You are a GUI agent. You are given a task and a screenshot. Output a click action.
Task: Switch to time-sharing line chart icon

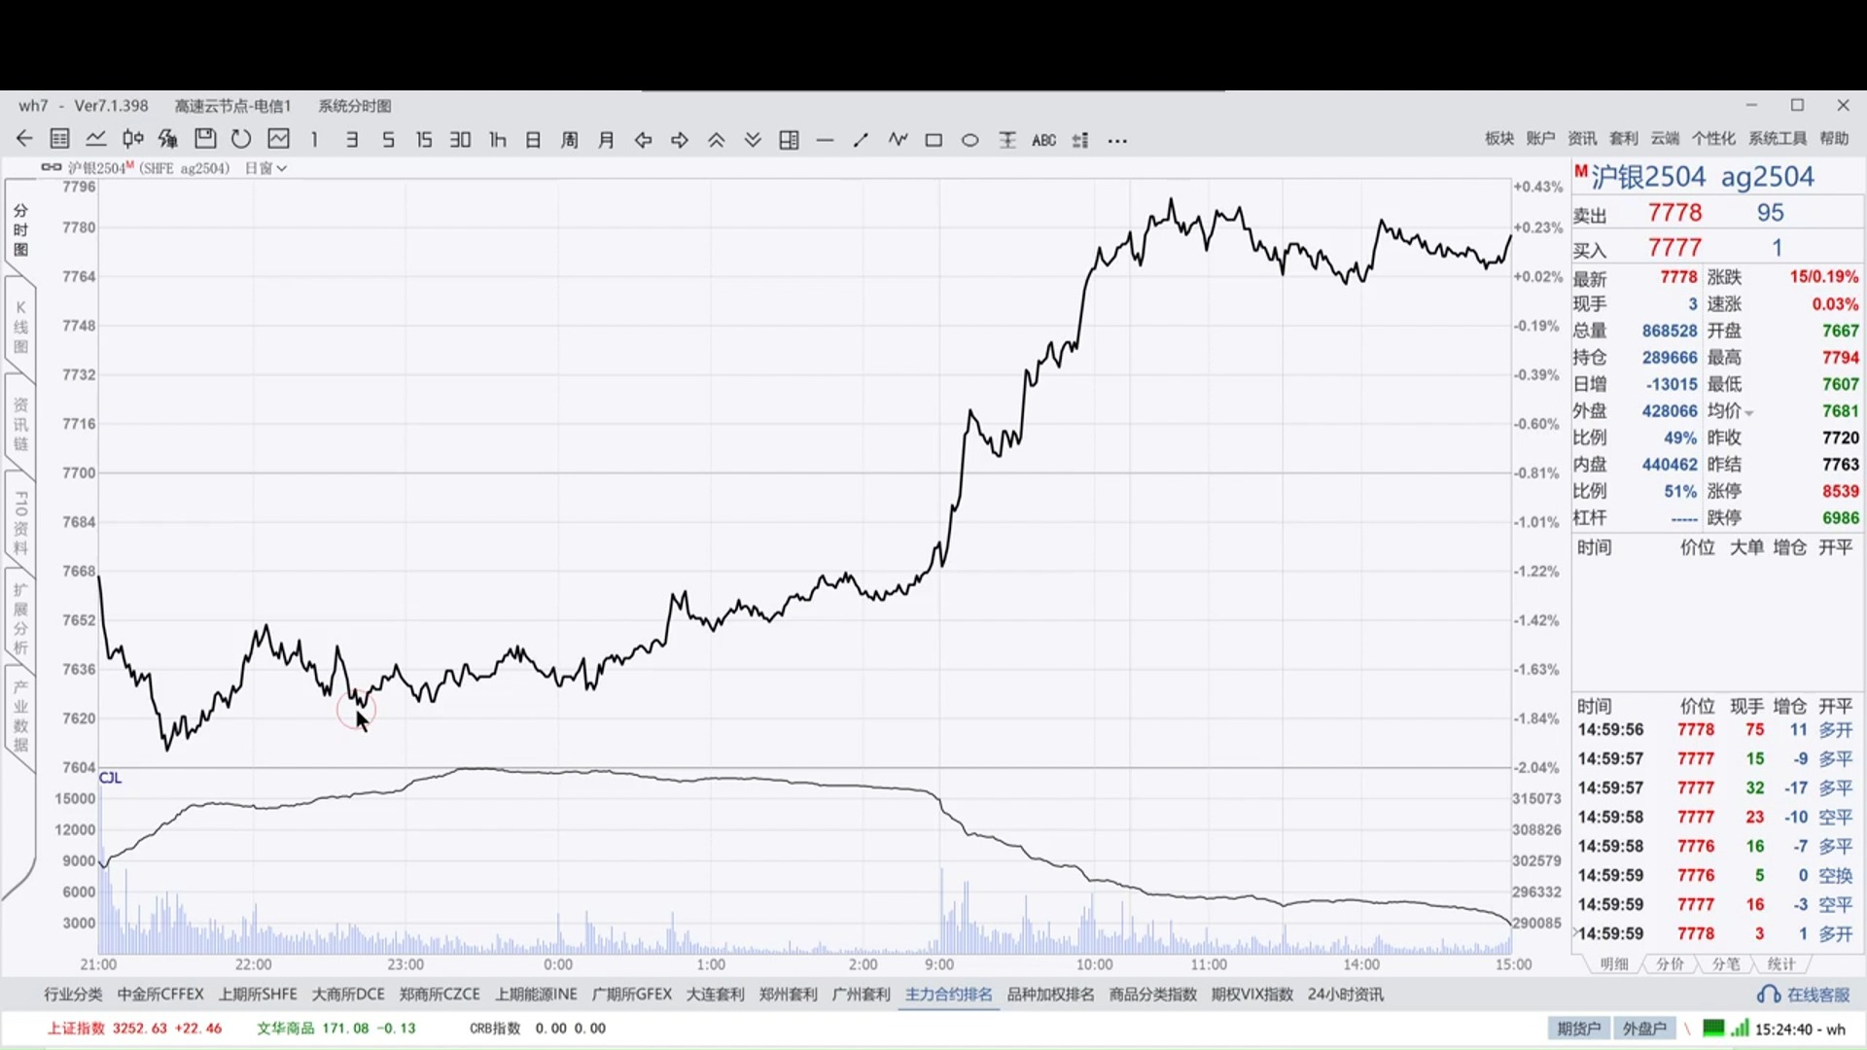point(96,139)
